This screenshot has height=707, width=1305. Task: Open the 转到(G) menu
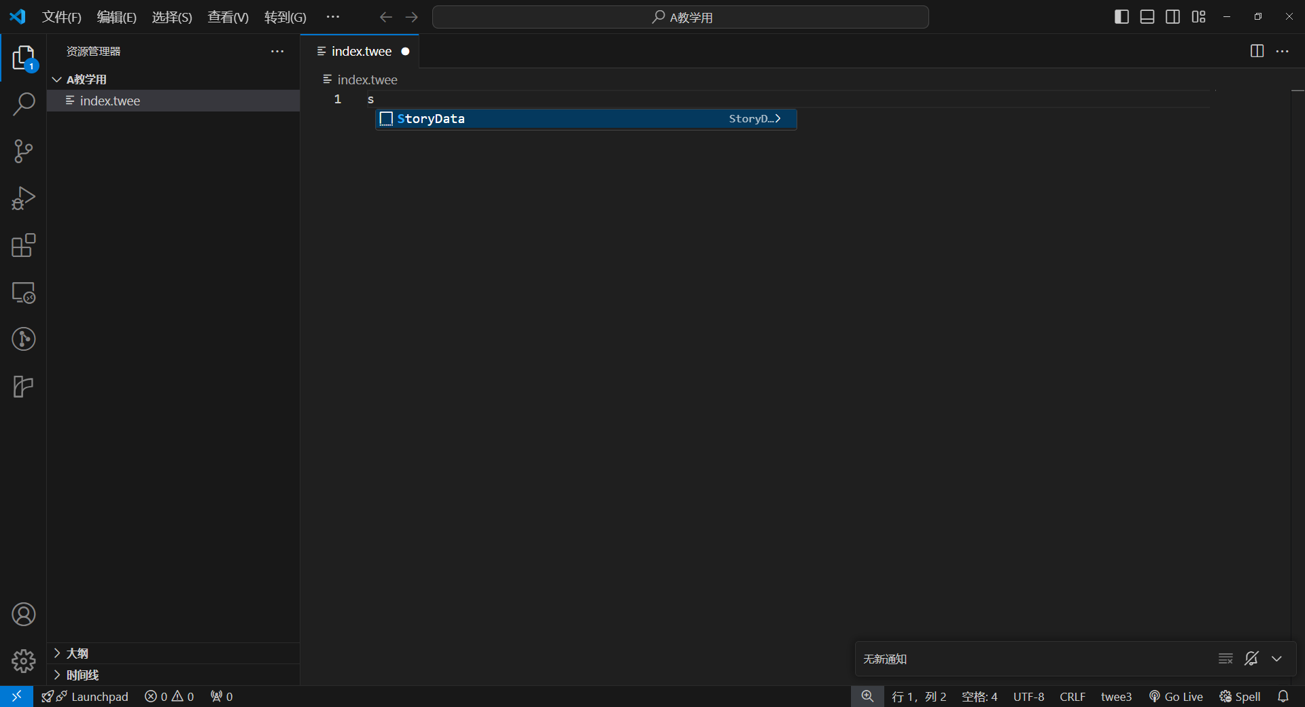click(x=285, y=17)
